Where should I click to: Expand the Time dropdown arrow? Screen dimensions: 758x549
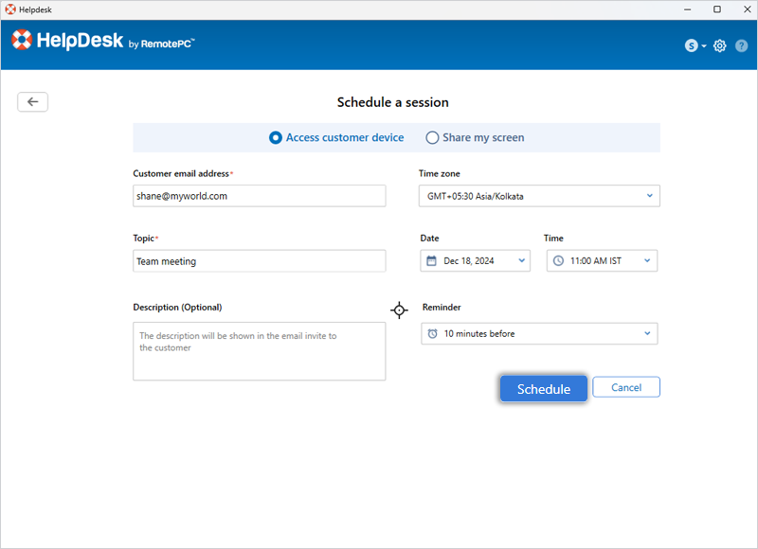[x=647, y=261]
